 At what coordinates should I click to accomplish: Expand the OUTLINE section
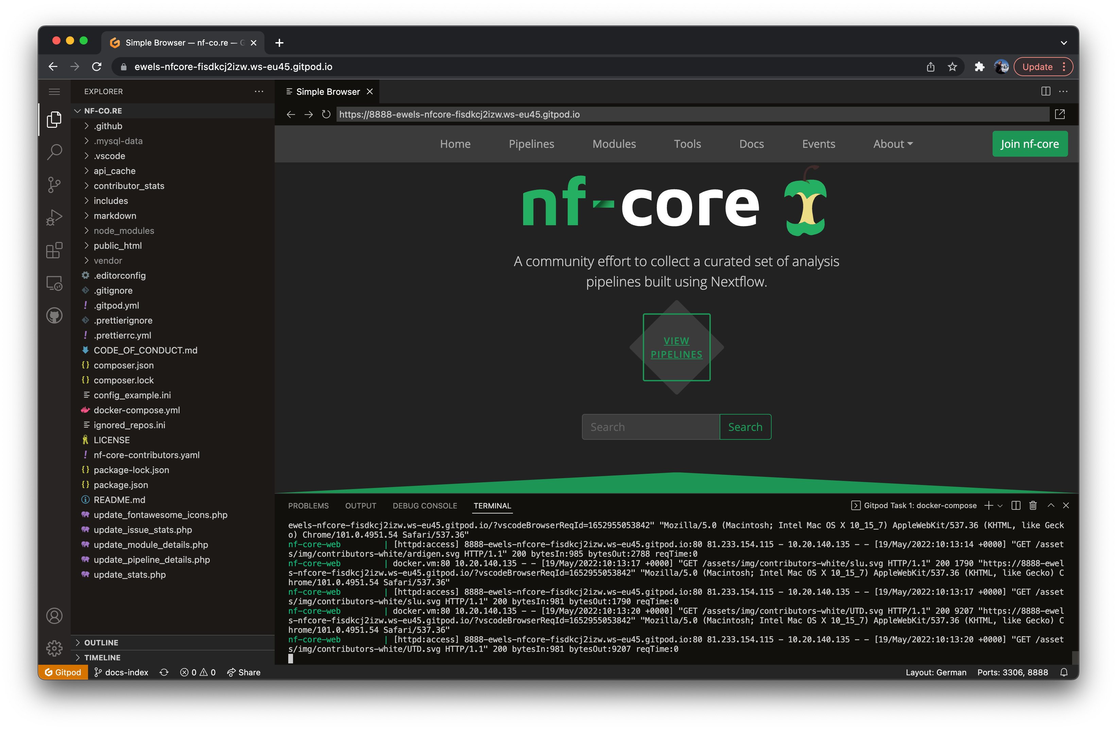pos(101,642)
